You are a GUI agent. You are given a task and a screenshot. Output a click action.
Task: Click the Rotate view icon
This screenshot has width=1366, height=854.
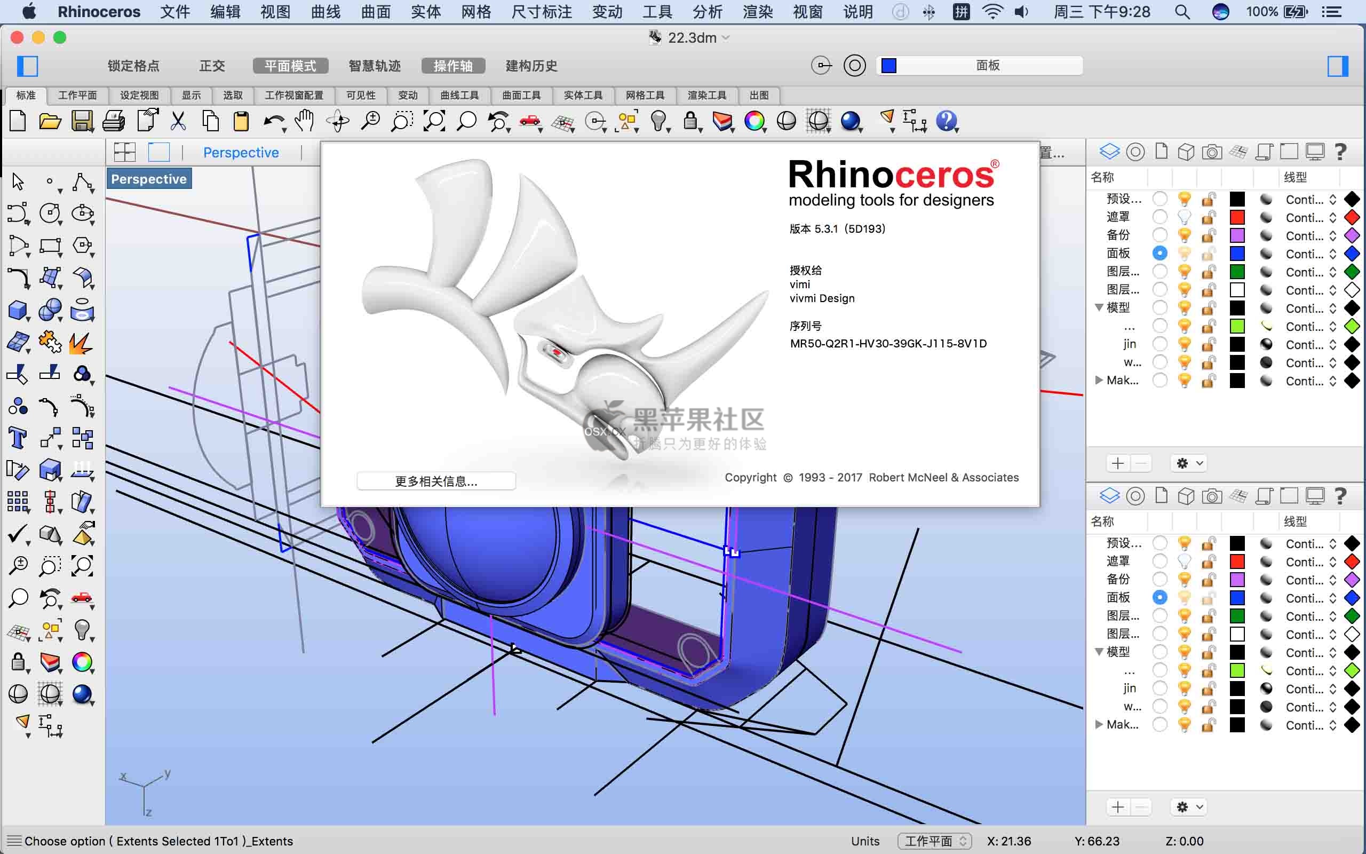(338, 121)
